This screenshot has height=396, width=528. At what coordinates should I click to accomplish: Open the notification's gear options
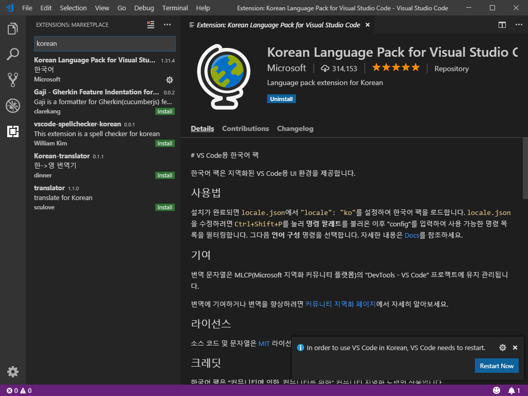click(503, 348)
